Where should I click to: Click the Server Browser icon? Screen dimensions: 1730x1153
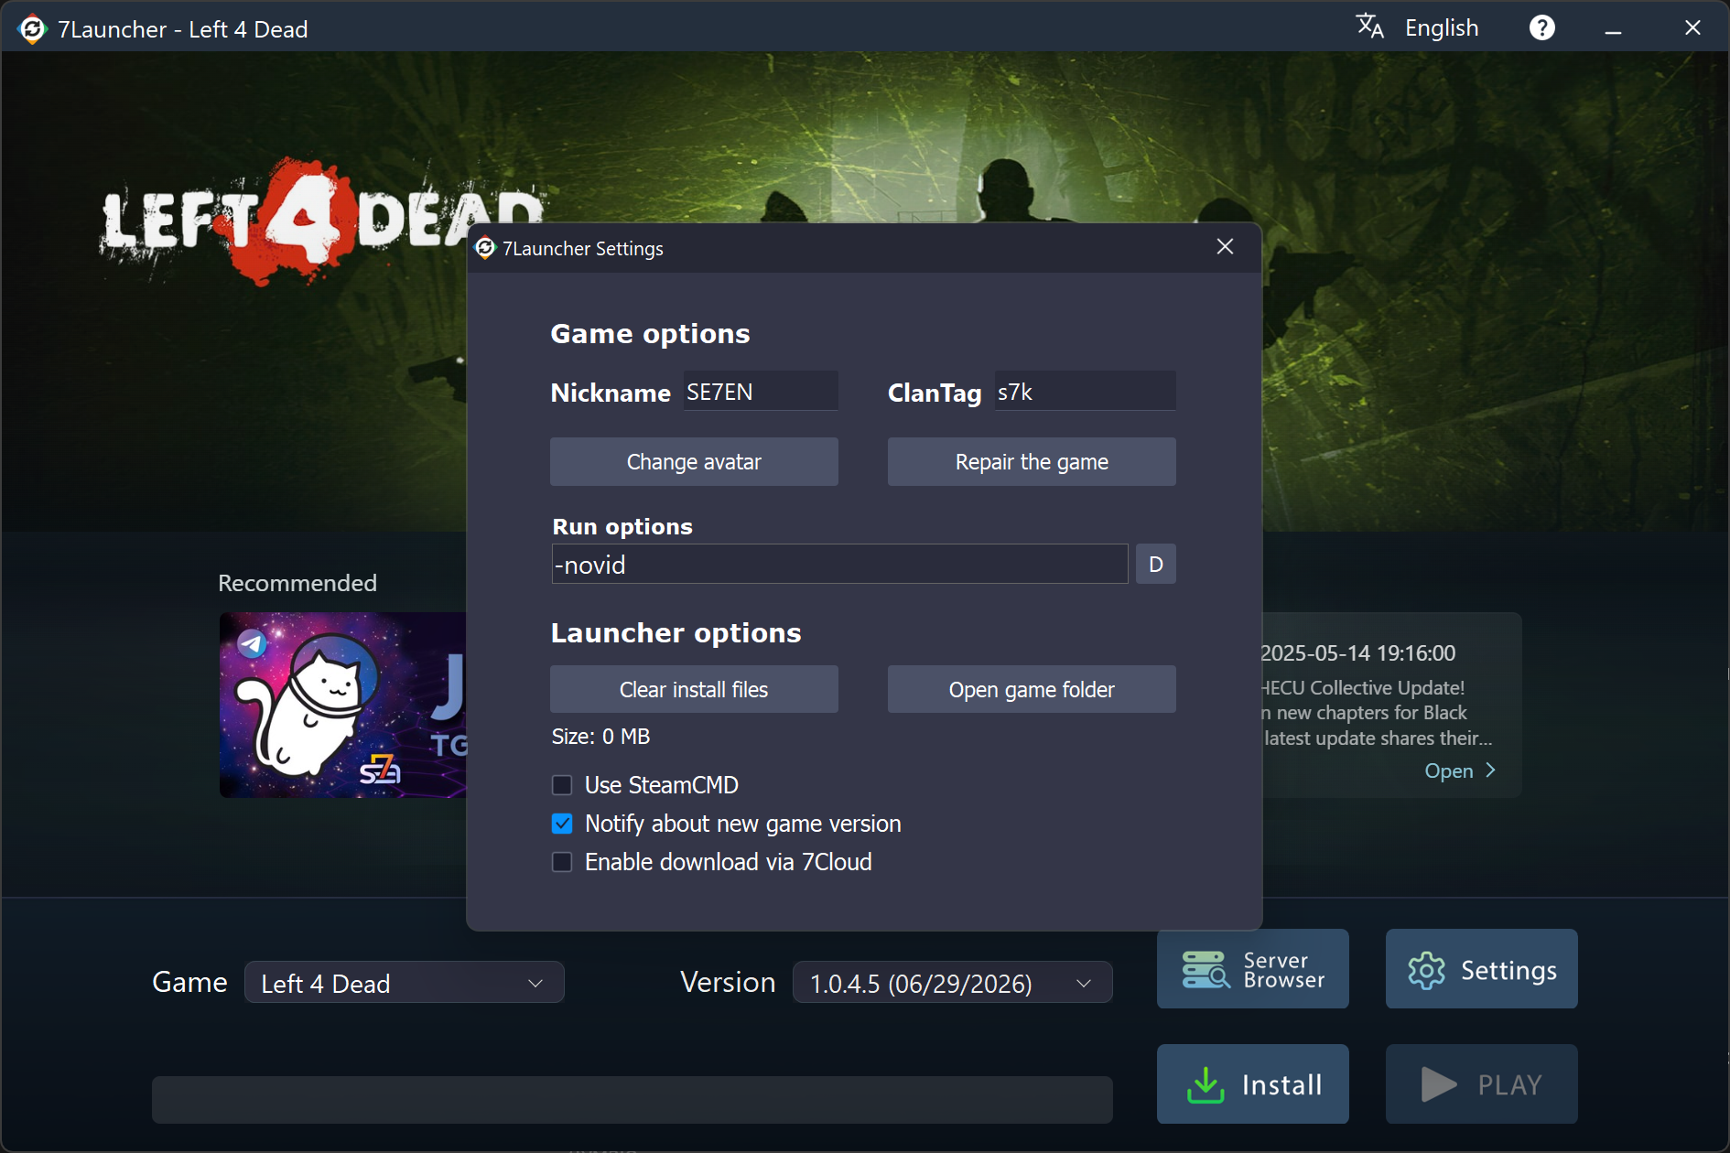click(1206, 969)
